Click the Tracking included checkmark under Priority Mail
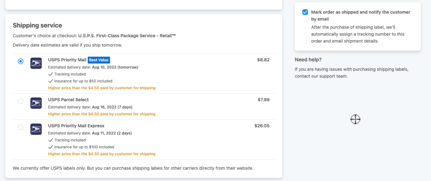The height and width of the screenshot is (181, 431). click(x=50, y=74)
